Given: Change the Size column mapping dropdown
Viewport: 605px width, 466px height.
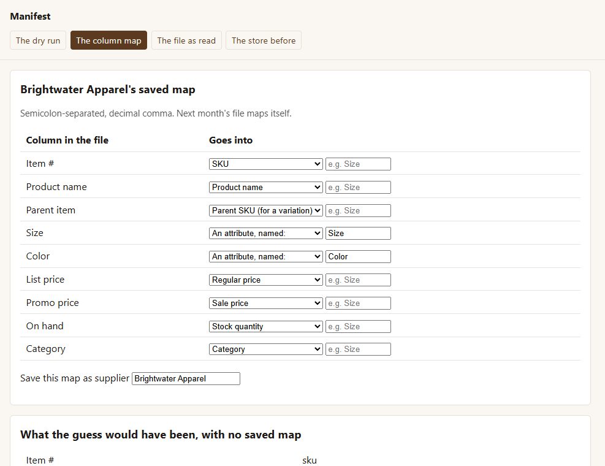Looking at the screenshot, I should (x=266, y=233).
